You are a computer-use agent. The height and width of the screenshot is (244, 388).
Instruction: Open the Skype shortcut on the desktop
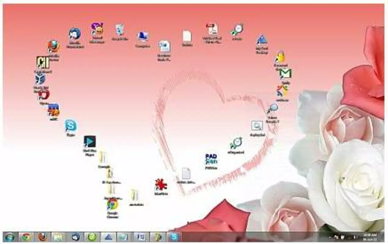[x=71, y=126]
